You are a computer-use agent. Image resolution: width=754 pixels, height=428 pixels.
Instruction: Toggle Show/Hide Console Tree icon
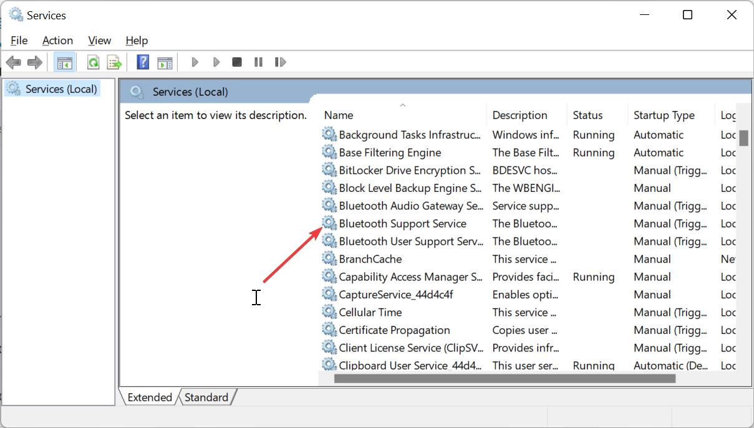point(64,62)
